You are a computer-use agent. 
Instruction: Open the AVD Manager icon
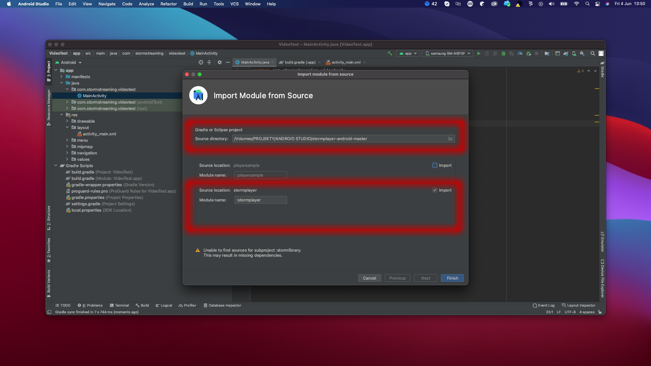tap(574, 53)
